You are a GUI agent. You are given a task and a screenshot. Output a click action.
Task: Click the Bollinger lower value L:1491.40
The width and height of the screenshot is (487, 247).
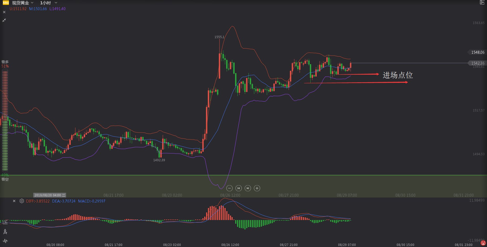57,9
